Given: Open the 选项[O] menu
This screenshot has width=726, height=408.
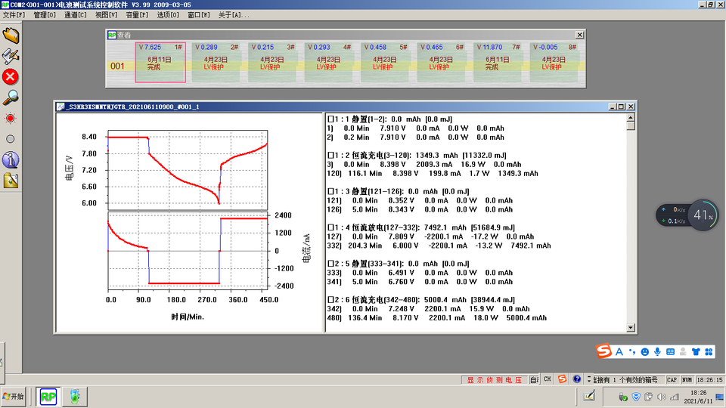Looking at the screenshot, I should tap(168, 15).
